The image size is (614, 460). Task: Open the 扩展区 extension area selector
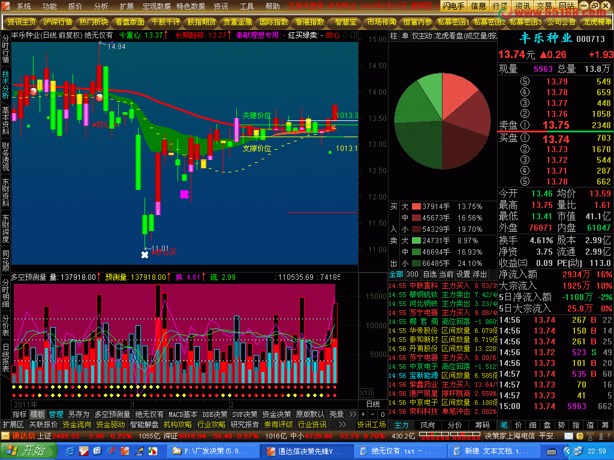coord(13,425)
